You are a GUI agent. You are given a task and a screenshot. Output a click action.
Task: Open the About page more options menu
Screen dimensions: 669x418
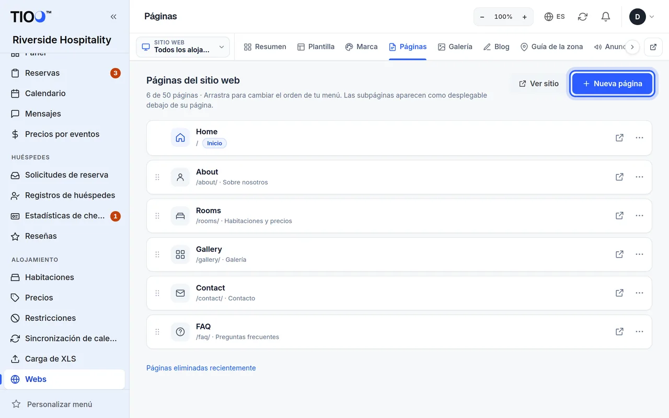[x=639, y=177]
